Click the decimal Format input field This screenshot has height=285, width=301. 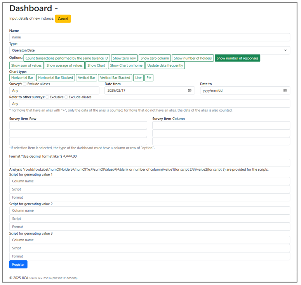pyautogui.click(x=150, y=163)
